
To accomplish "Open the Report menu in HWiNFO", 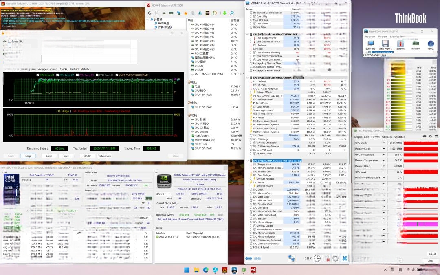I will pos(383,37).
